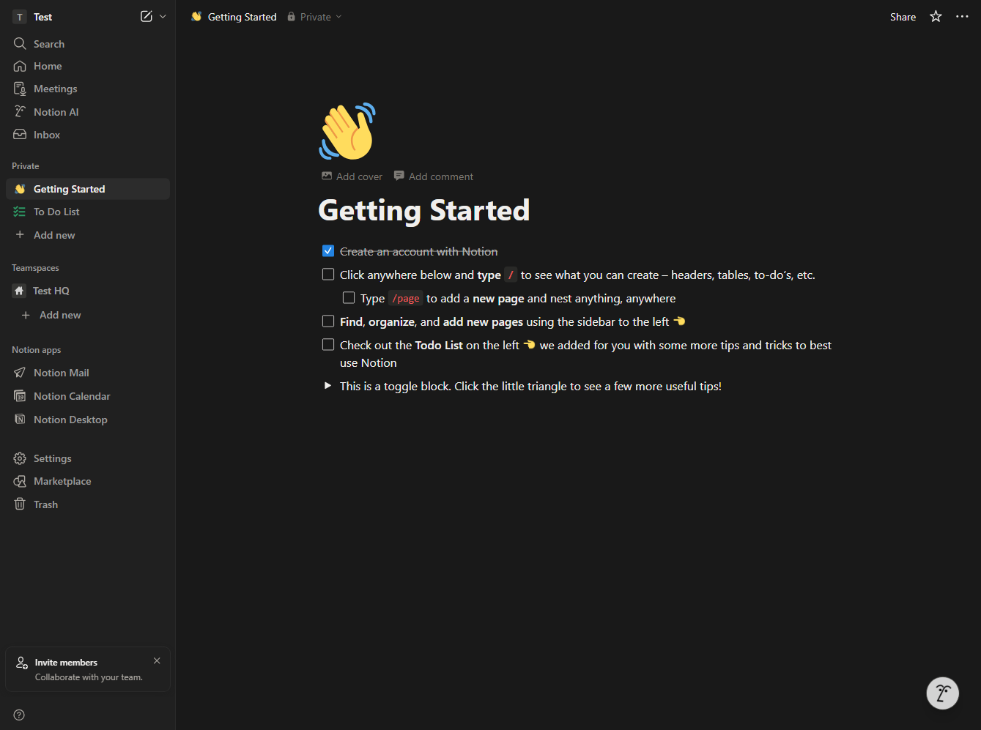
Task: Click the new page compose icon
Action: (x=147, y=16)
